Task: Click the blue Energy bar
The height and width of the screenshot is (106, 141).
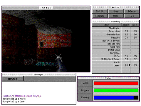Action: point(114,97)
